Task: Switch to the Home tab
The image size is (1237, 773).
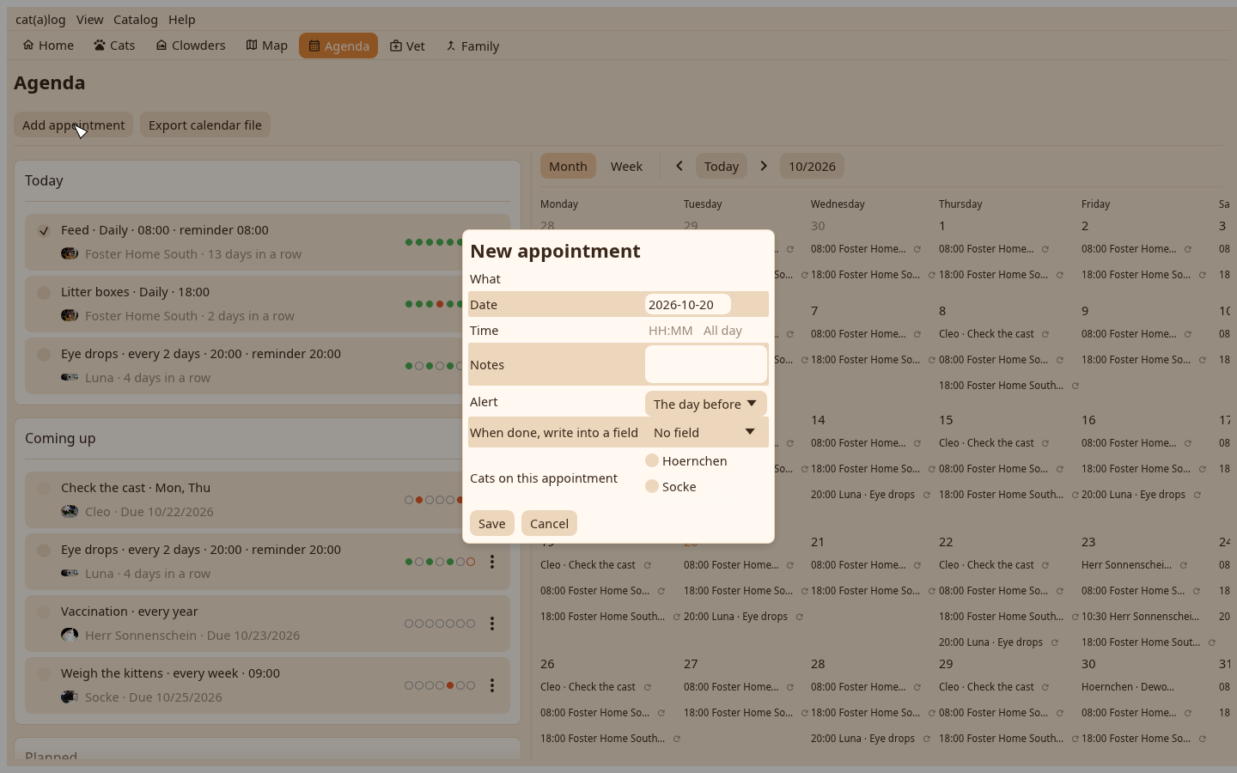Action: point(48,46)
